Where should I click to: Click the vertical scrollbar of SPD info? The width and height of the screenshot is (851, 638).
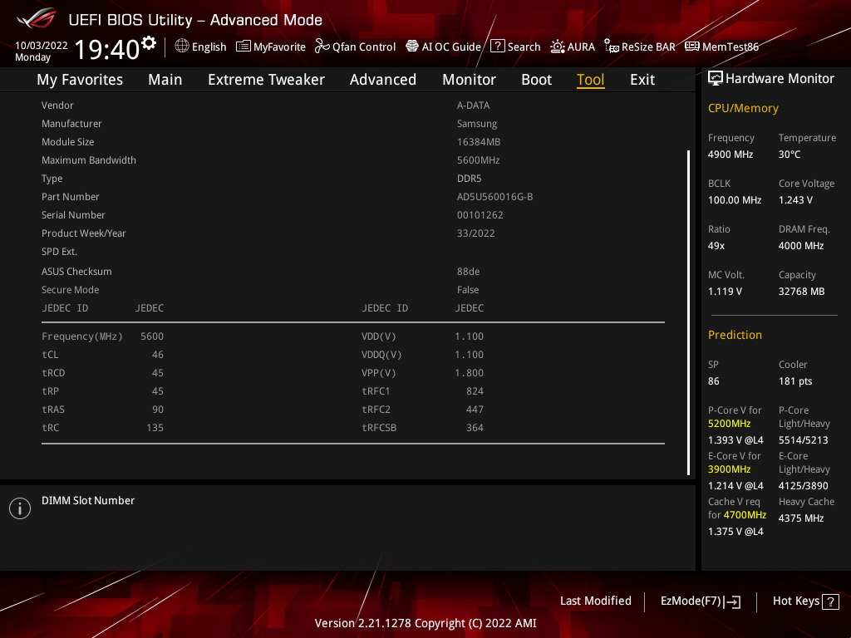[688, 312]
